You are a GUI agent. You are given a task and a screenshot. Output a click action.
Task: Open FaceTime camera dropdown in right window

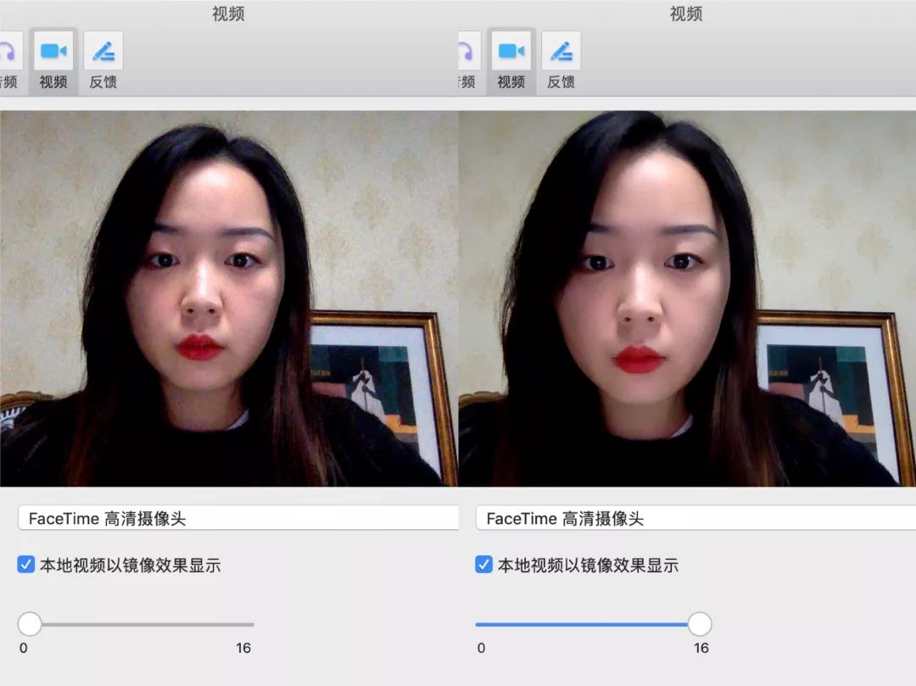pos(695,518)
